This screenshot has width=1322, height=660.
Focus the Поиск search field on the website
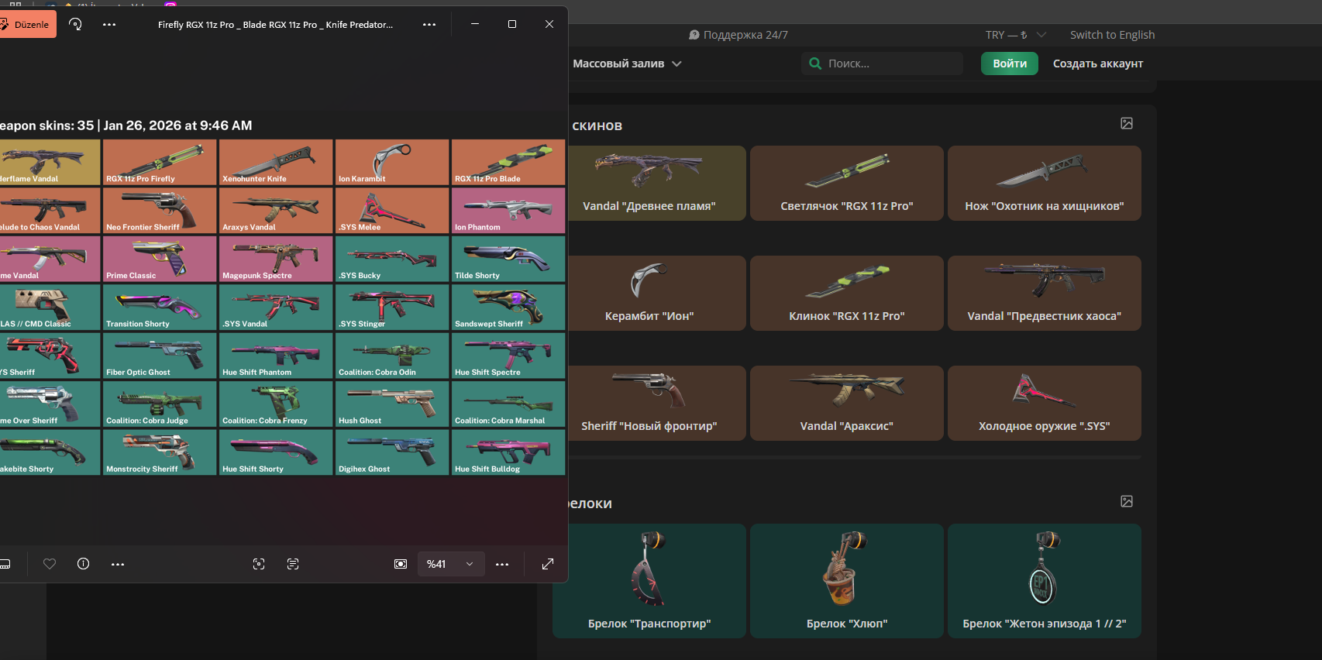pyautogui.click(x=882, y=64)
